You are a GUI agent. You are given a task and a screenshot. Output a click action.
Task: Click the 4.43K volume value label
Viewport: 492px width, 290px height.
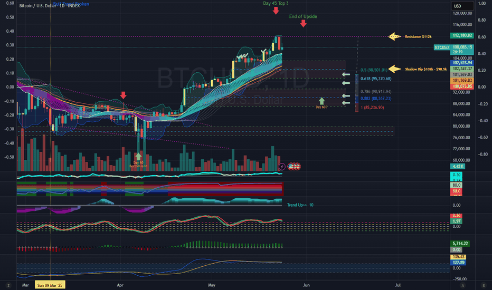(x=458, y=167)
